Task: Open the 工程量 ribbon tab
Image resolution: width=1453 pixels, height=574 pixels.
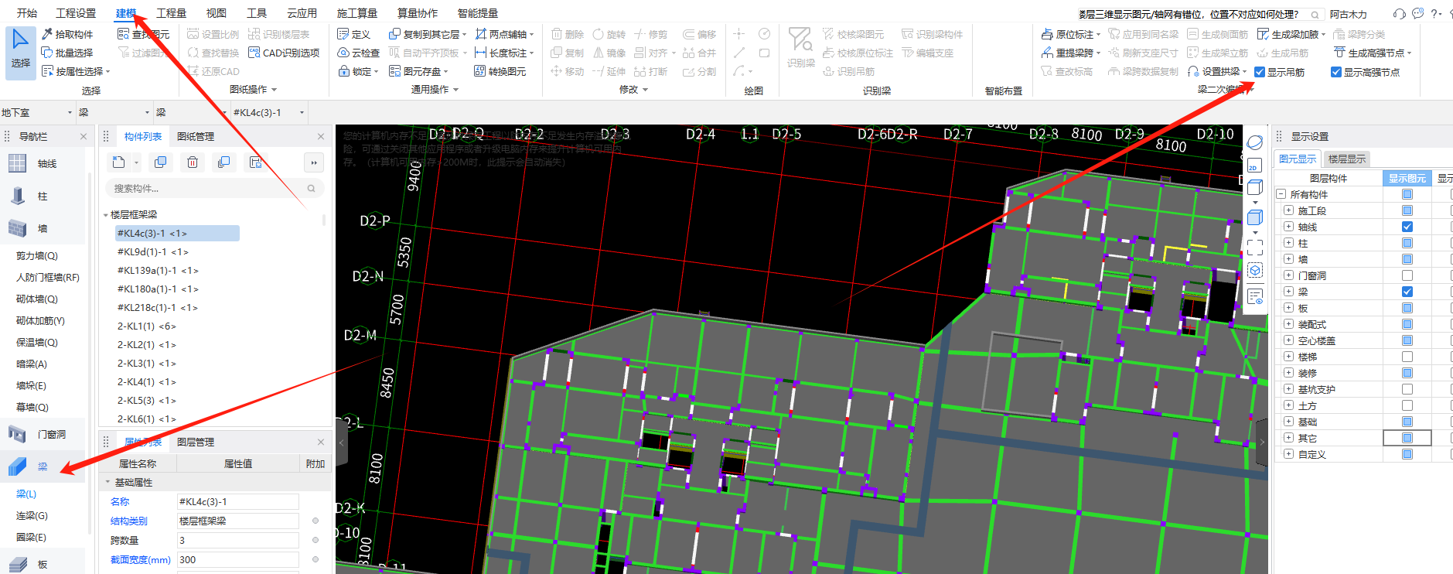Action: [x=171, y=13]
